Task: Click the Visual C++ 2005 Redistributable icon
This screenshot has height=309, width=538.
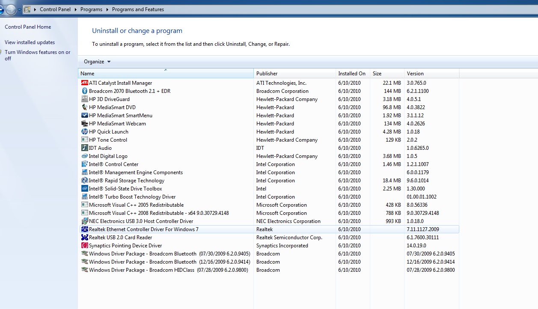Action: (x=84, y=205)
